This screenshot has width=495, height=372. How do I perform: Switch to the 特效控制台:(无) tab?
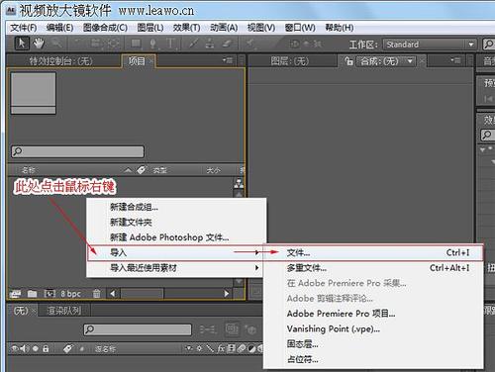(x=61, y=61)
